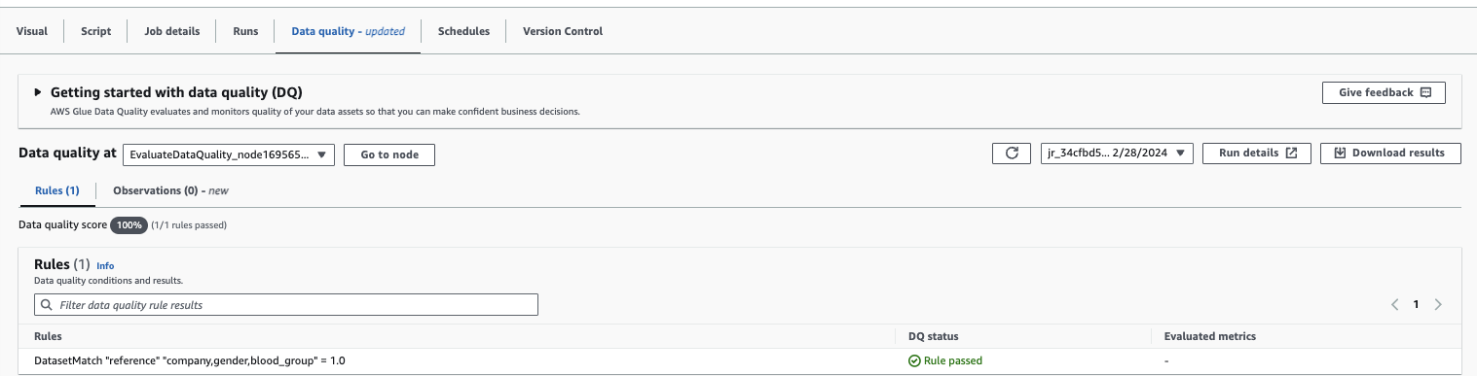Click the Give feedback button
The width and height of the screenshot is (1477, 376).
point(1384,92)
